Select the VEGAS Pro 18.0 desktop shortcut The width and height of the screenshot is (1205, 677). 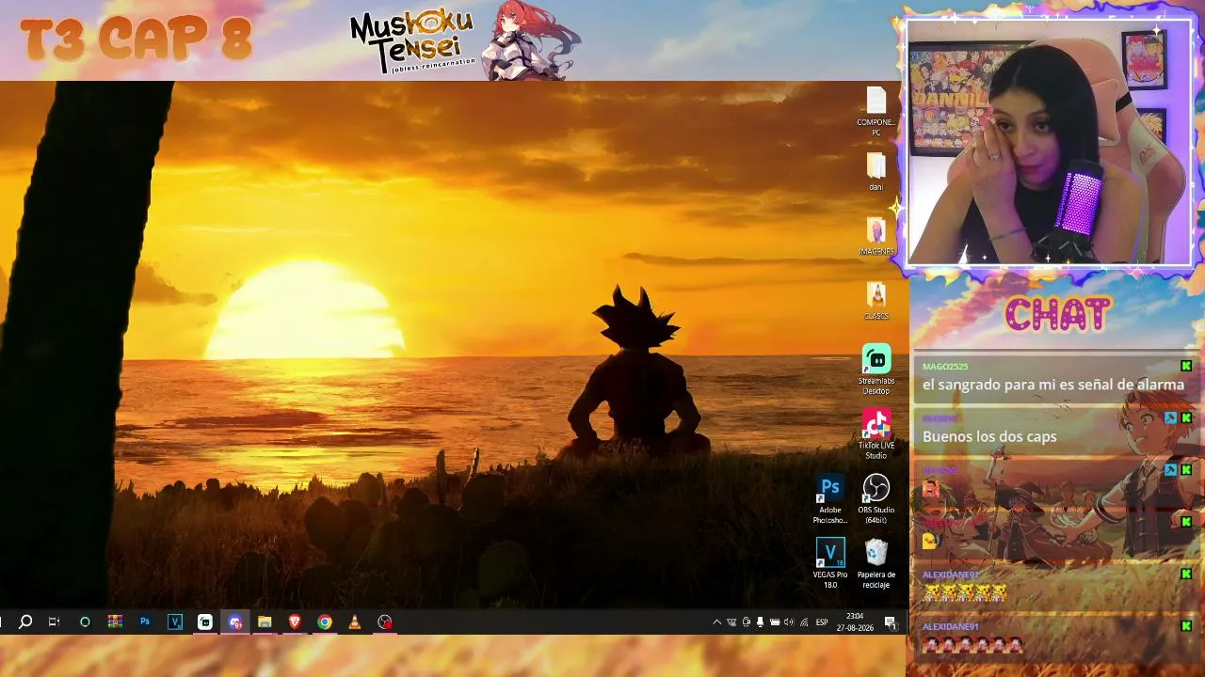[x=830, y=563]
